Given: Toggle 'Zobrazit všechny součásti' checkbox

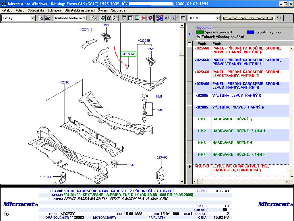Looking at the screenshot, I should [199, 37].
